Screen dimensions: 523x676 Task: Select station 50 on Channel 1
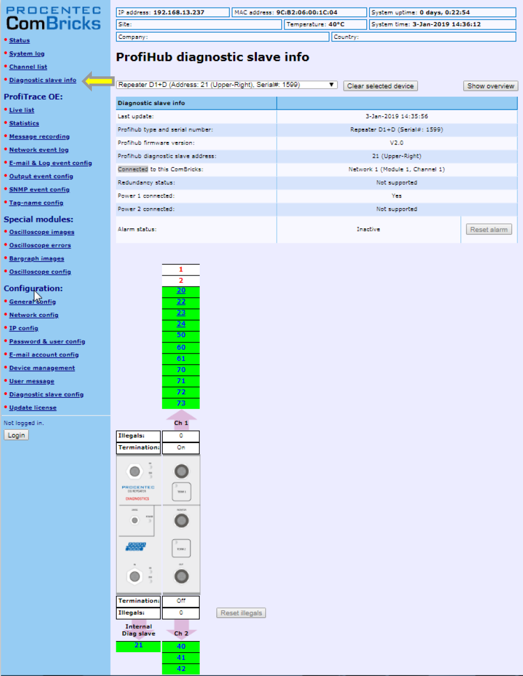181,336
